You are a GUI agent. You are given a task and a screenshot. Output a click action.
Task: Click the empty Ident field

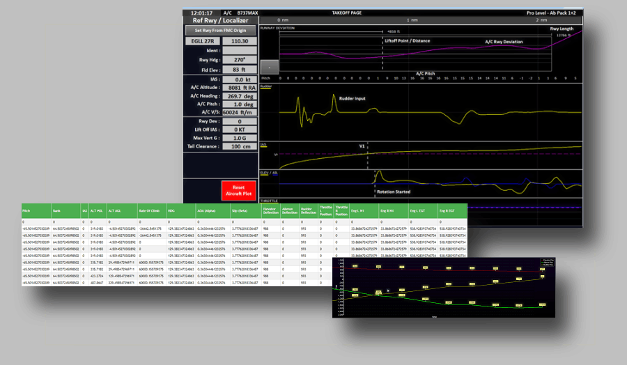click(239, 50)
